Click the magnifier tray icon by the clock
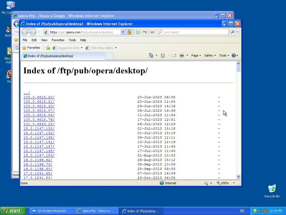 pos(265,211)
